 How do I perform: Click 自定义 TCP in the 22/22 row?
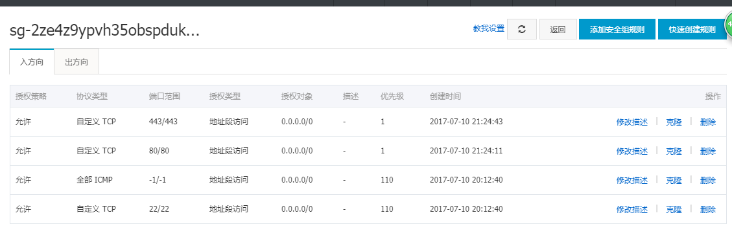point(96,209)
